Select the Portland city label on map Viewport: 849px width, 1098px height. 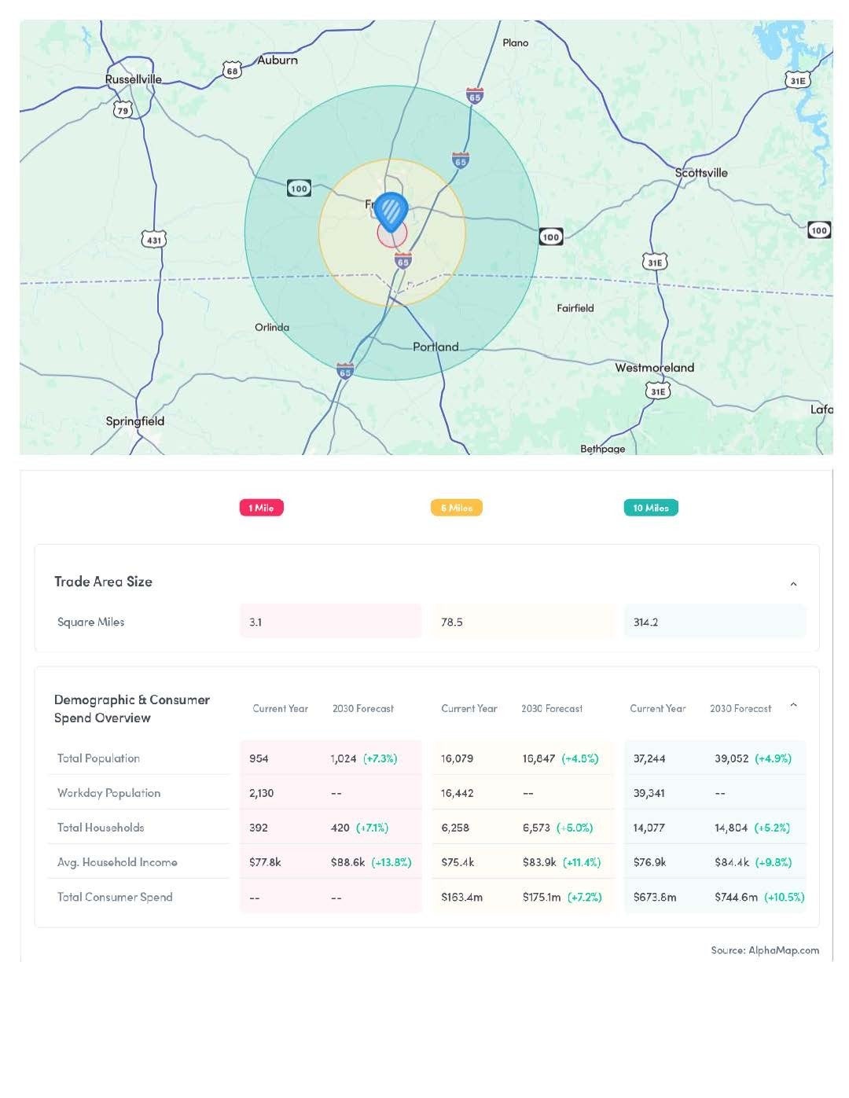(x=436, y=347)
